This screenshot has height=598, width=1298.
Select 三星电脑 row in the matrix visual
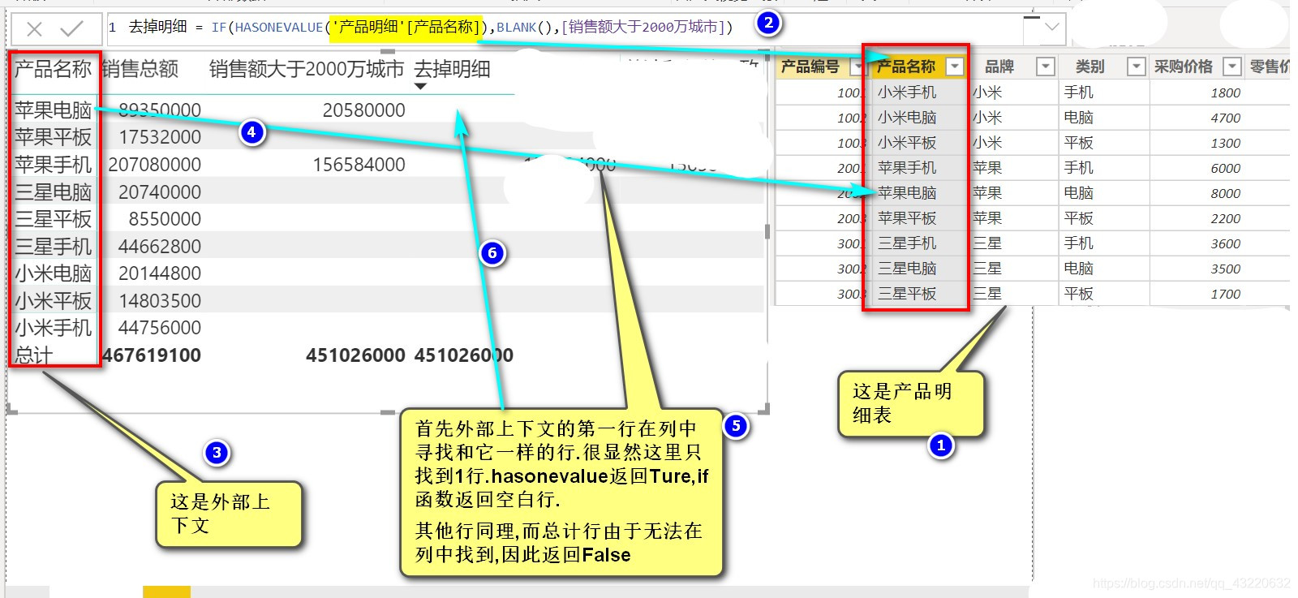click(53, 192)
